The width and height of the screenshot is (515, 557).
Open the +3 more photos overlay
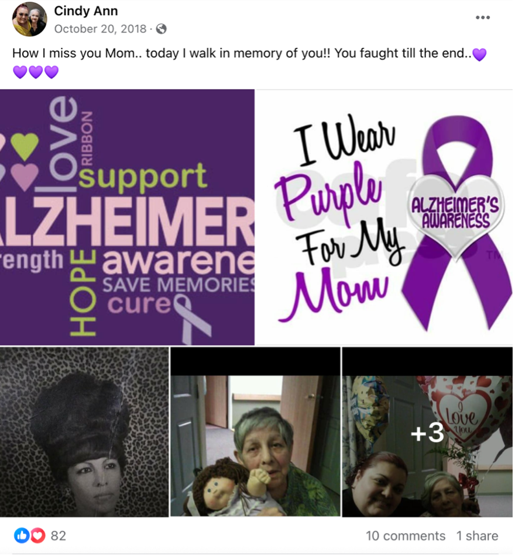tap(427, 431)
